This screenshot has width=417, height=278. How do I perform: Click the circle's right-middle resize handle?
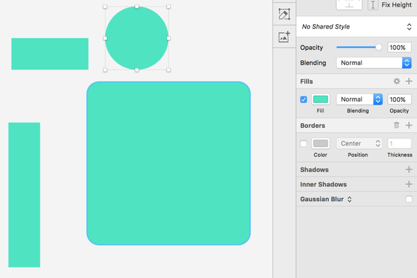pyautogui.click(x=168, y=38)
